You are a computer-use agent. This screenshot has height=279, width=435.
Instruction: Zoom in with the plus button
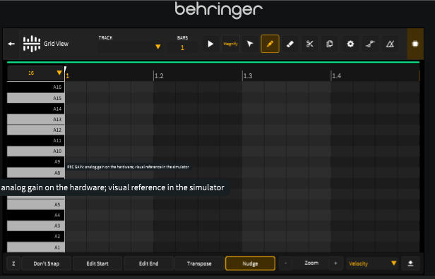tap(335, 263)
